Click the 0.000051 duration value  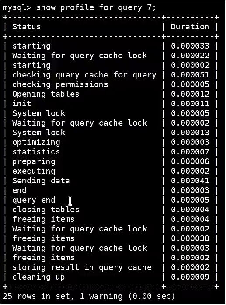click(190, 75)
